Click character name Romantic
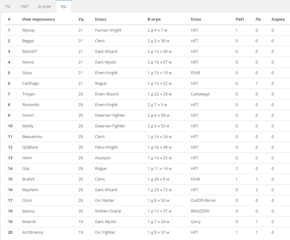 (31, 105)
